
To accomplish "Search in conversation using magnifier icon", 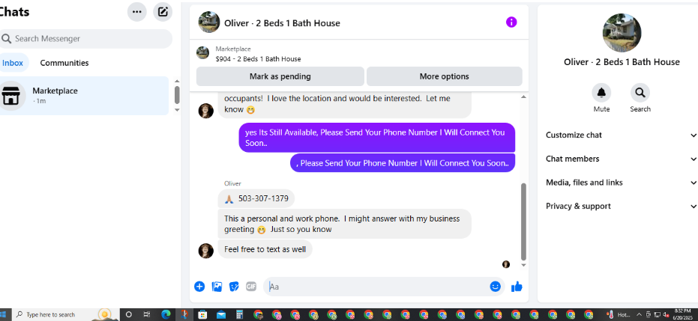I will 640,93.
